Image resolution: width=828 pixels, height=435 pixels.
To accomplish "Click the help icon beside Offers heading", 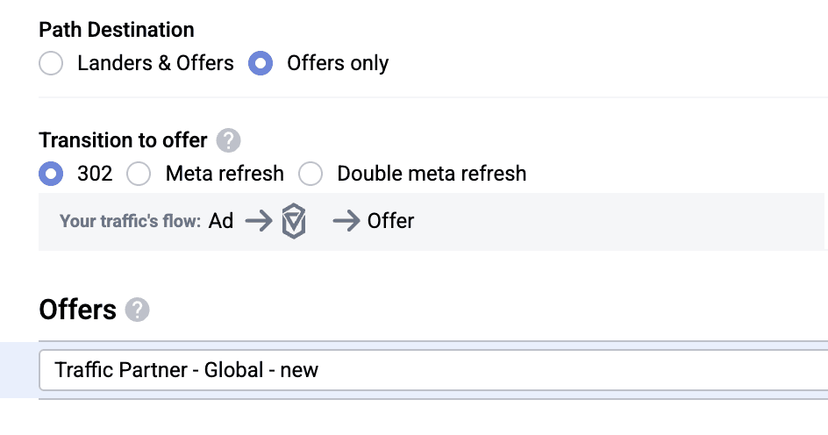I will tap(137, 310).
